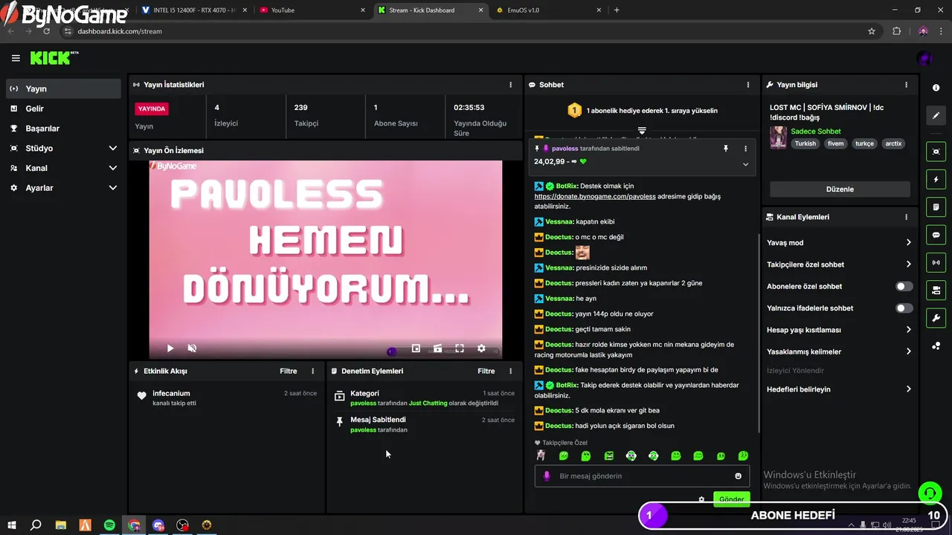Open the hamburger navigation menu
Image resolution: width=952 pixels, height=535 pixels.
16,58
